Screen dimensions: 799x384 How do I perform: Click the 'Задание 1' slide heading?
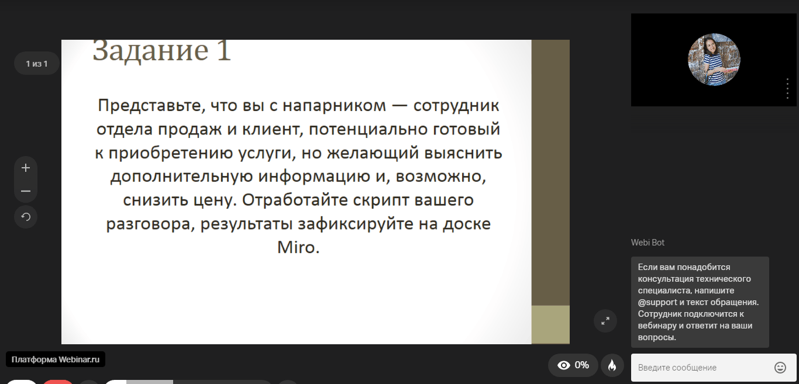pos(162,51)
